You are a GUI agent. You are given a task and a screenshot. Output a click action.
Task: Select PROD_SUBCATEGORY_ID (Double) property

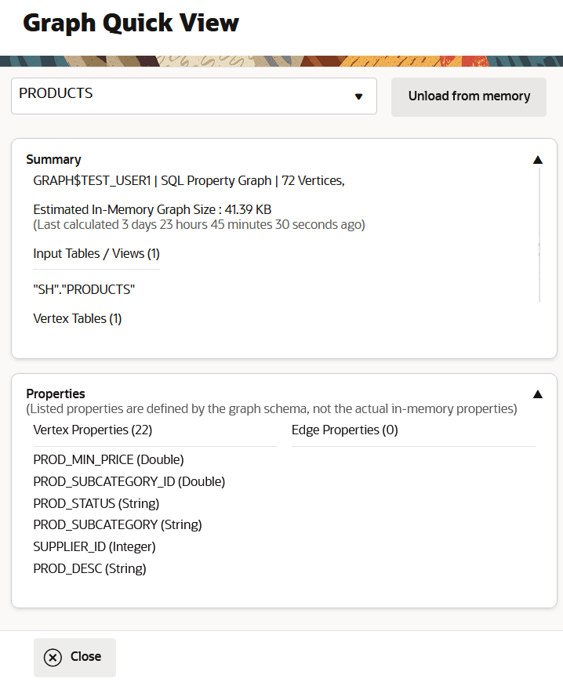click(129, 481)
